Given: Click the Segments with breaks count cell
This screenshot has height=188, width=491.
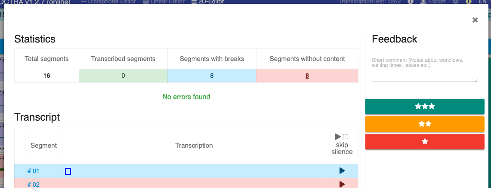Looking at the screenshot, I should pyautogui.click(x=212, y=76).
